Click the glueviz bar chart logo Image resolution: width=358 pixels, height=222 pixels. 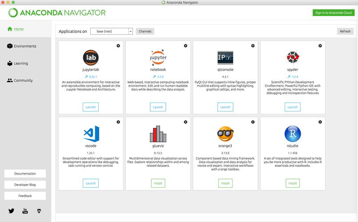(158, 134)
